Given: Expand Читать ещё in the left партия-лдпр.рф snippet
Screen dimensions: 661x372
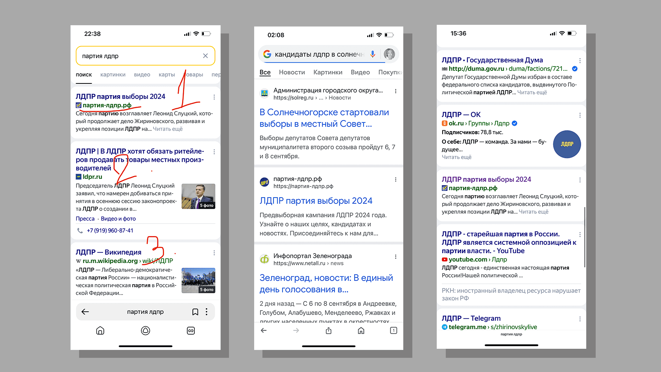Looking at the screenshot, I should coord(168,129).
